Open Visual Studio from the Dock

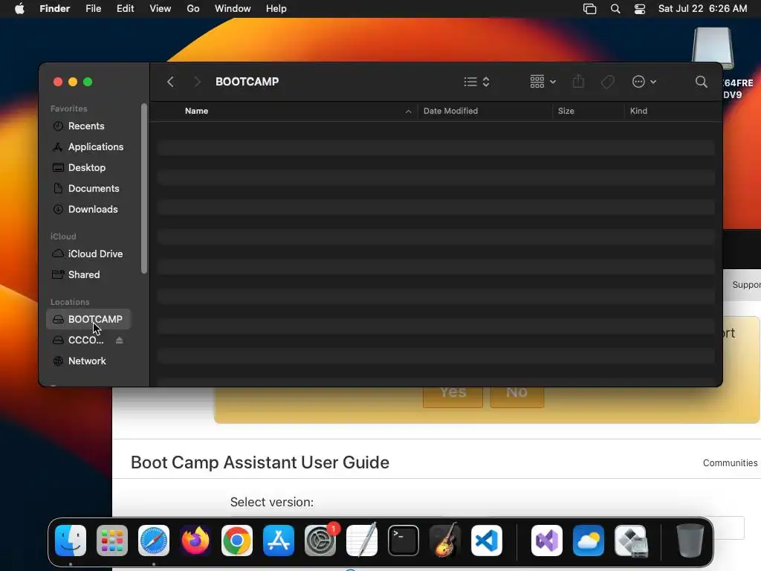coord(547,541)
